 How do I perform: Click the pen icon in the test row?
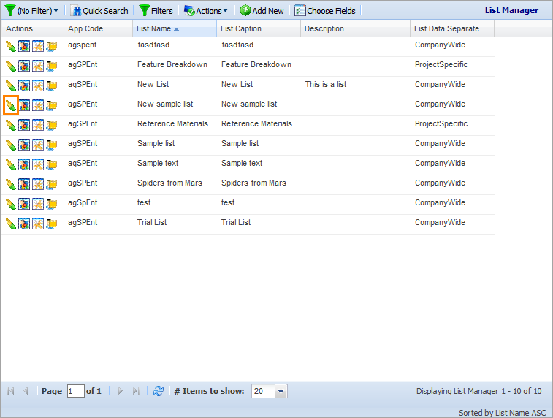coord(11,204)
